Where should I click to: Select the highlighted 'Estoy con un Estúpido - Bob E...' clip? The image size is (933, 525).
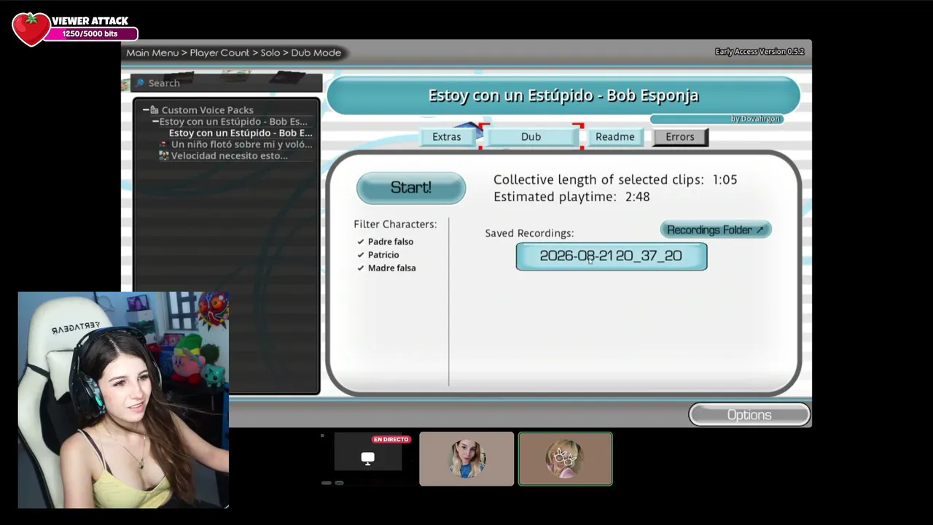241,133
